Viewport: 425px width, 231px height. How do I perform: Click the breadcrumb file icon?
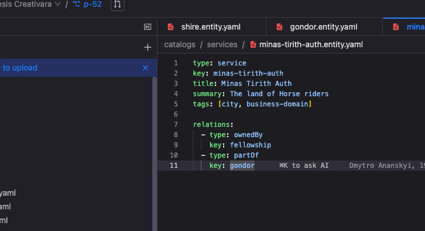(x=253, y=44)
